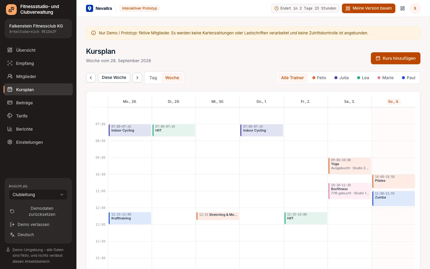Open the Empfang scanner page

point(38,63)
